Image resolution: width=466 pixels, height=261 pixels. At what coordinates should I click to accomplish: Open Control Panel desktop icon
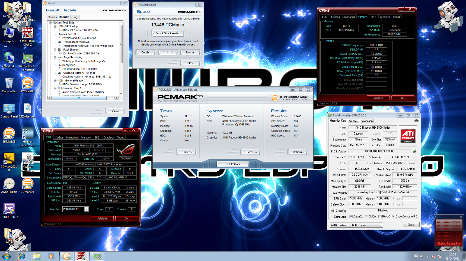coord(9,110)
